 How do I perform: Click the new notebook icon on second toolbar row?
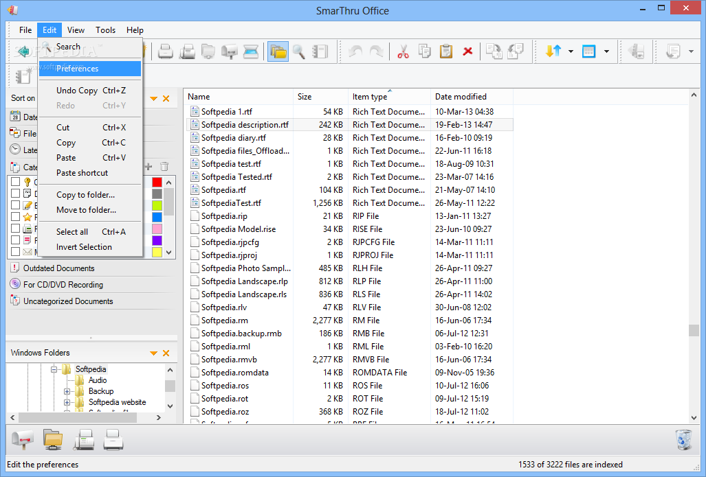pyautogui.click(x=23, y=76)
